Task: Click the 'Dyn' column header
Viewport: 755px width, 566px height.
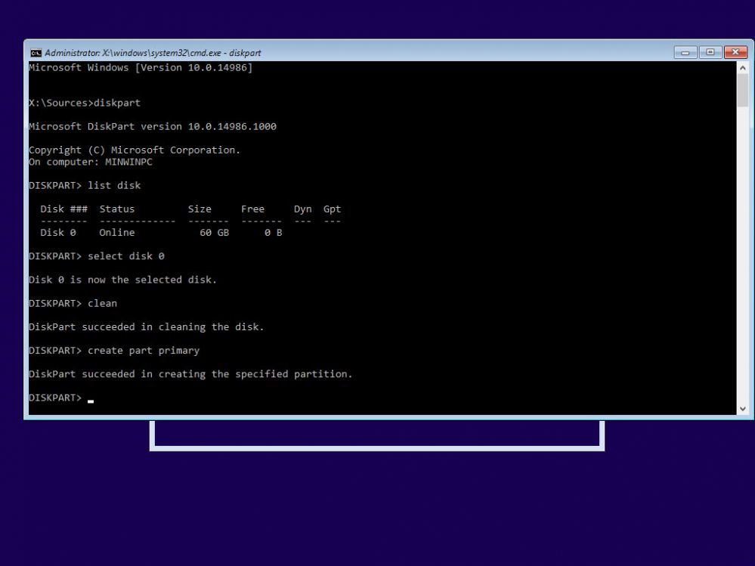Action: pyautogui.click(x=303, y=209)
